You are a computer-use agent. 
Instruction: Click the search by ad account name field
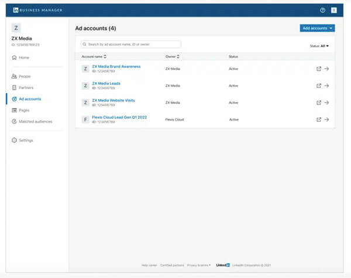[130, 44]
